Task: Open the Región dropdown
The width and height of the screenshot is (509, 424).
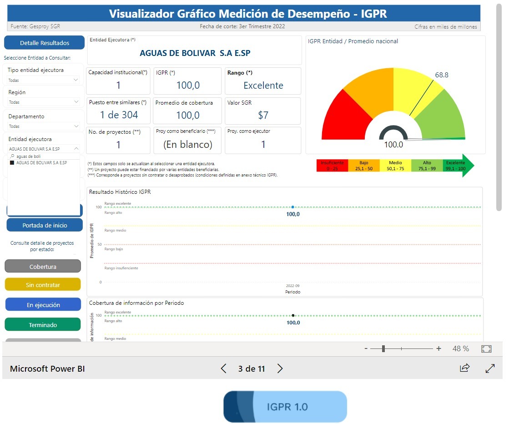Action: pyautogui.click(x=76, y=102)
